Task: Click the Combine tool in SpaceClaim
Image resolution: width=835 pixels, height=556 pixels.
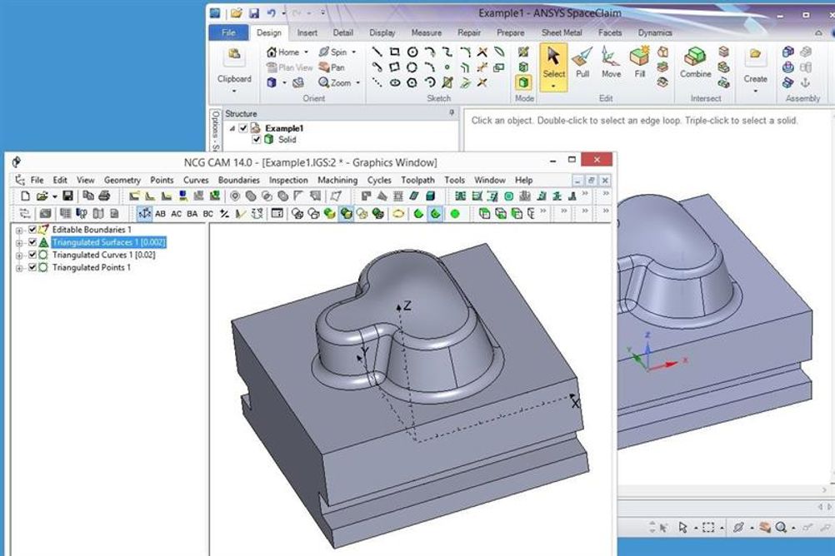Action: point(696,62)
